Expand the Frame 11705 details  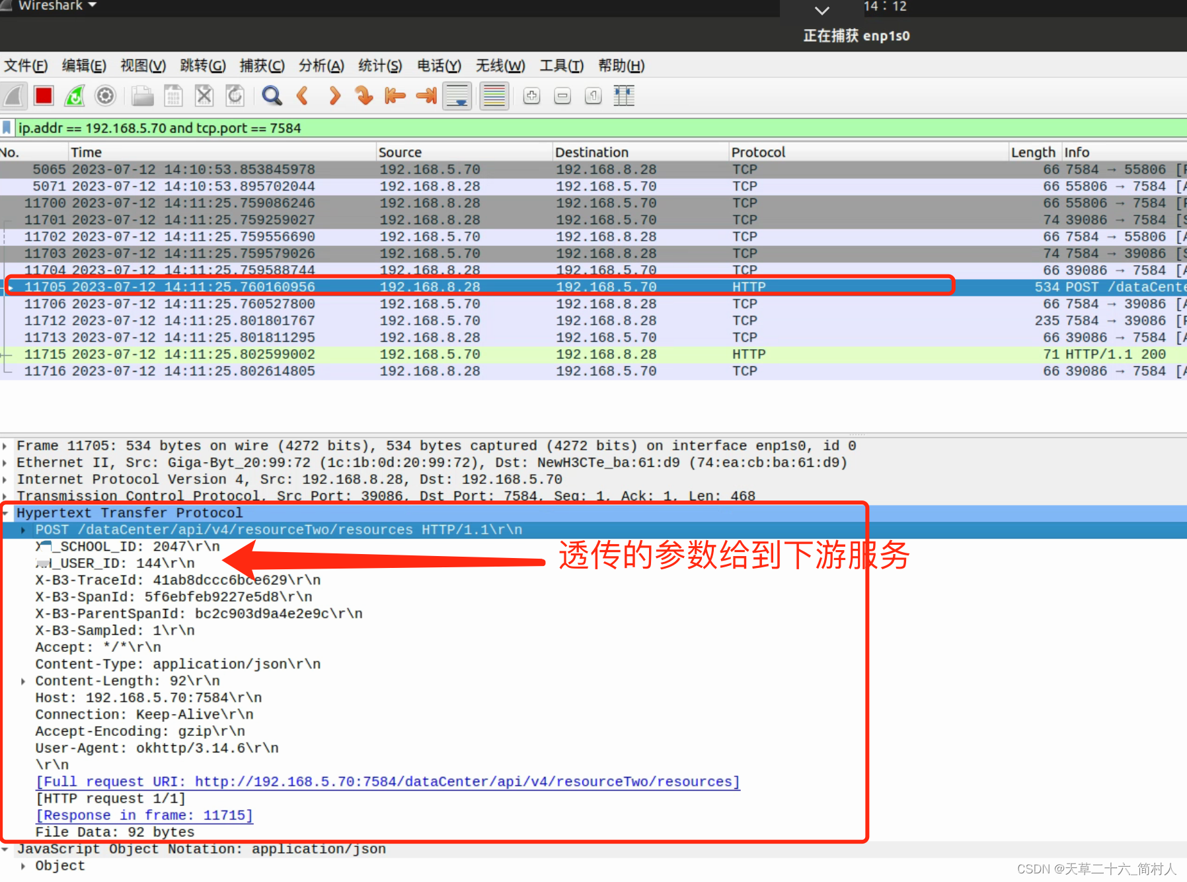point(5,446)
